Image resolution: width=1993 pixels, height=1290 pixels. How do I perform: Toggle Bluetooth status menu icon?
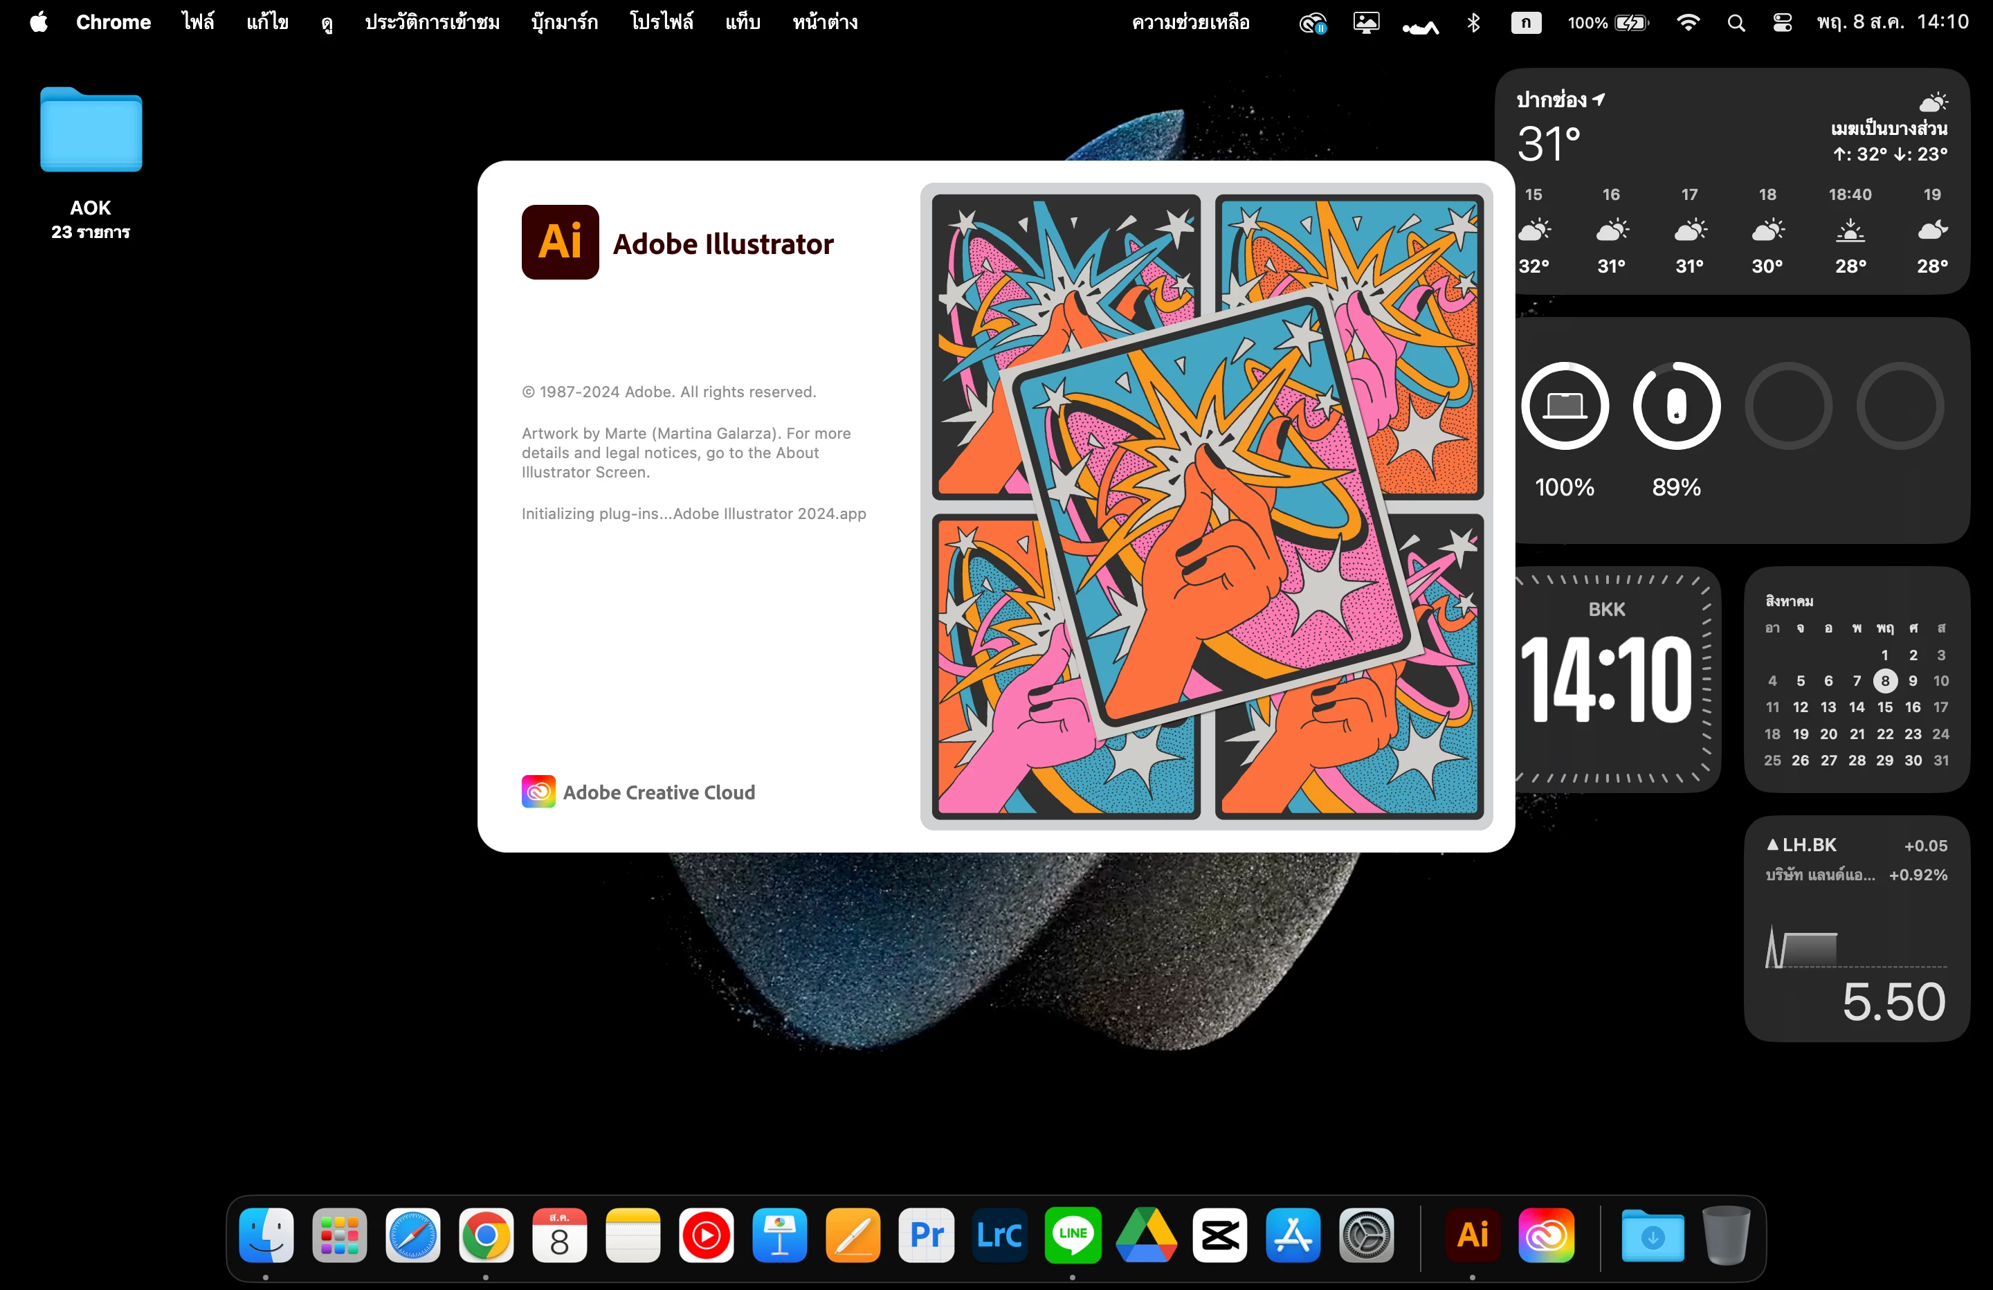tap(1474, 23)
